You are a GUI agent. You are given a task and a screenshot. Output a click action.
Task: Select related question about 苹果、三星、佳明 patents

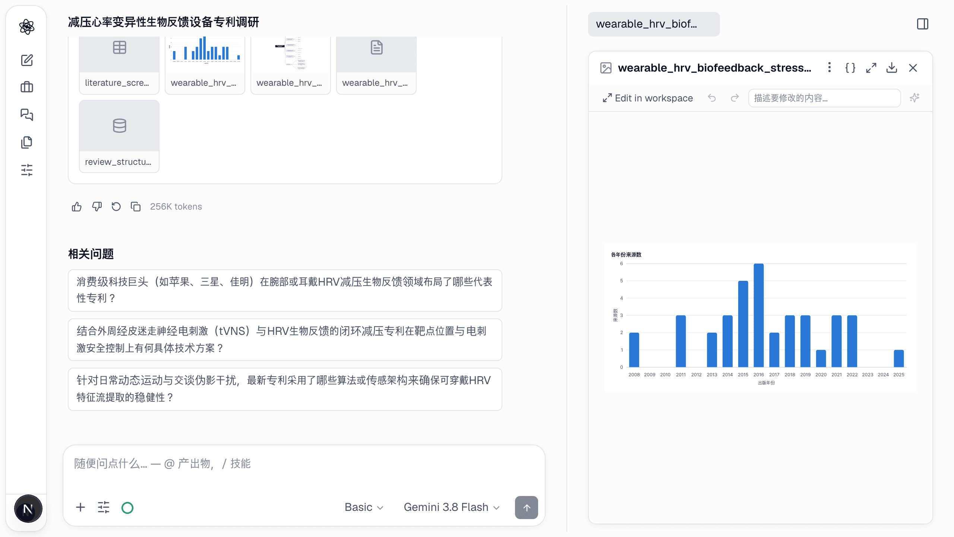(x=285, y=290)
